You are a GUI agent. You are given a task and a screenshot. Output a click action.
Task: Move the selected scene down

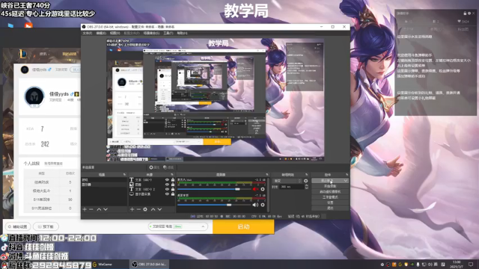point(106,209)
